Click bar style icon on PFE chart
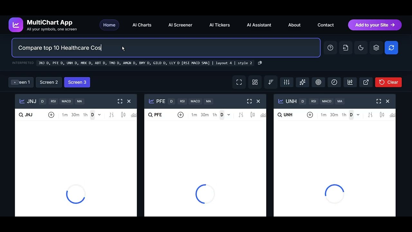This screenshot has height=232, width=412. pos(241,115)
